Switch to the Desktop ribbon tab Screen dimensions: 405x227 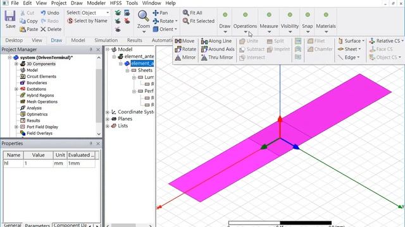14,40
